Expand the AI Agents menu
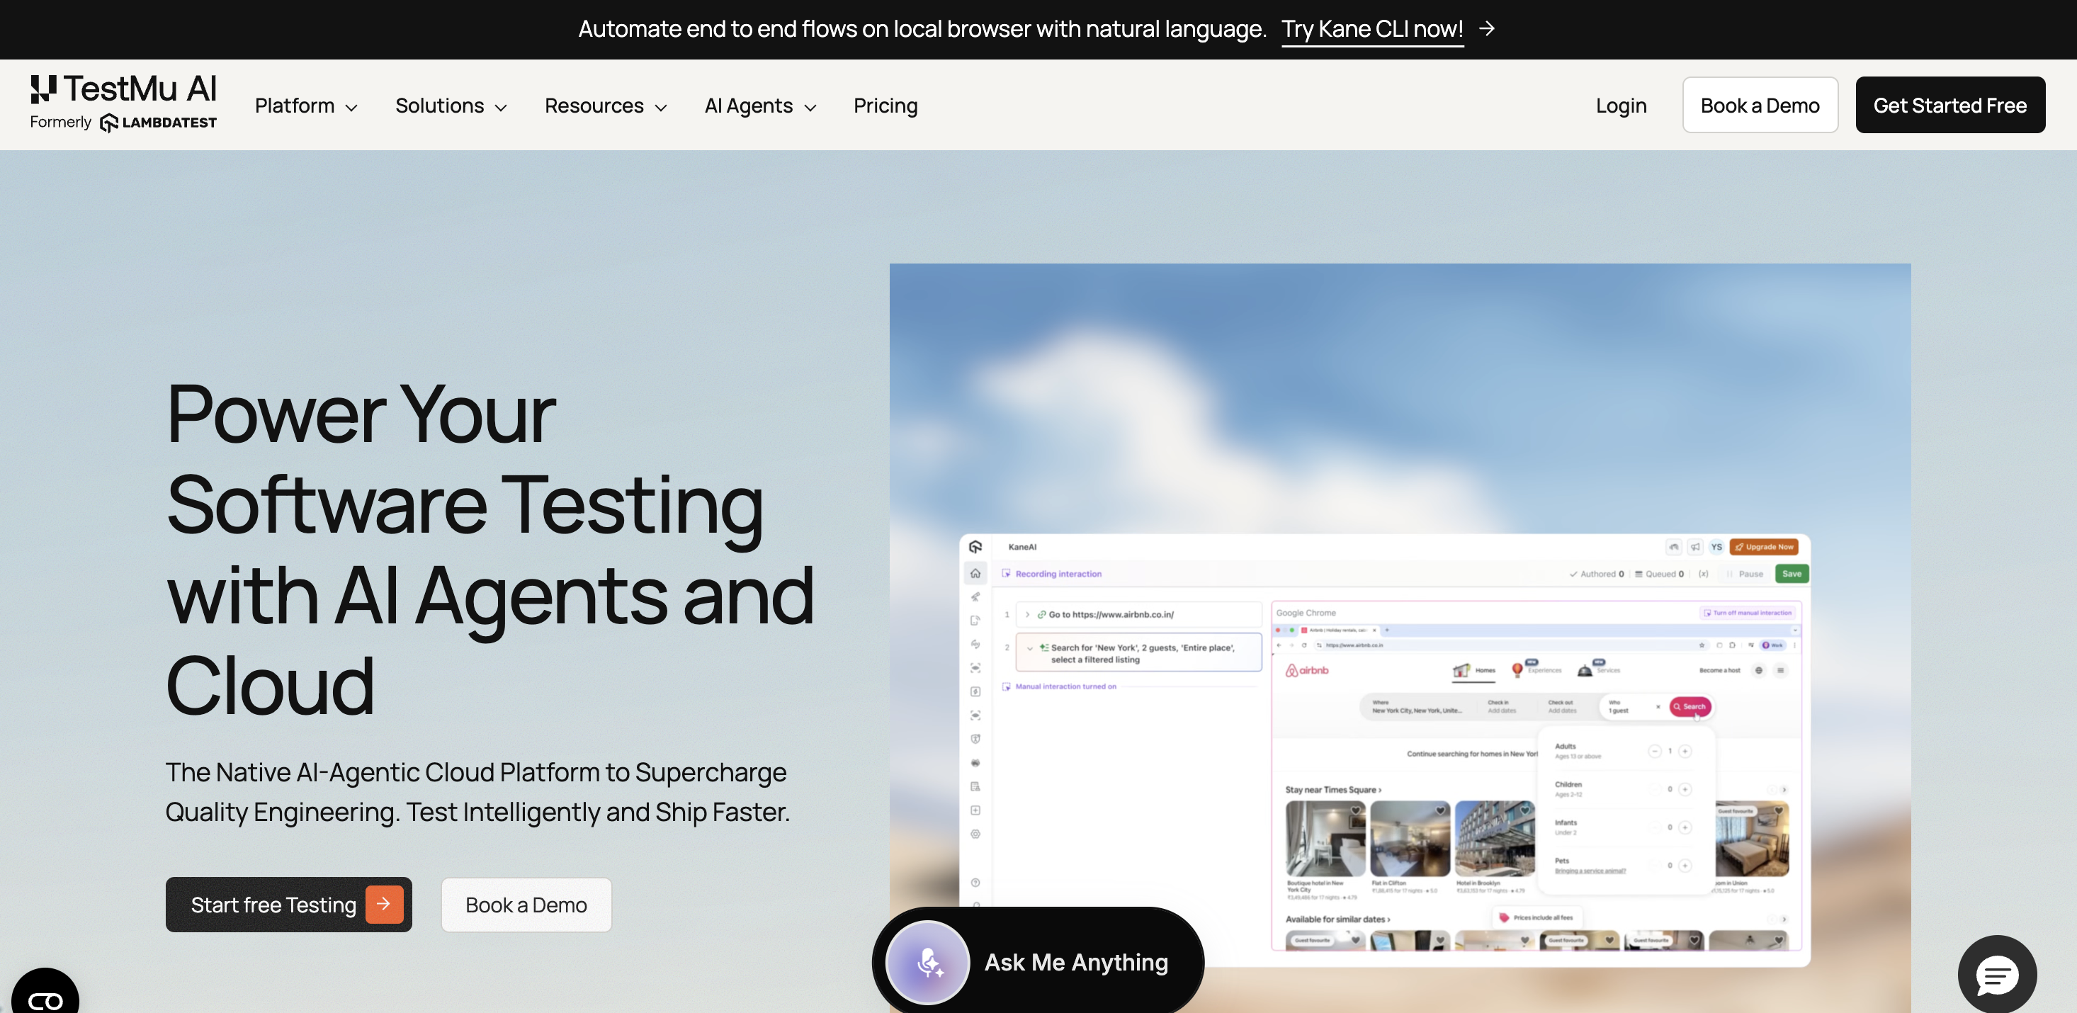 point(760,106)
